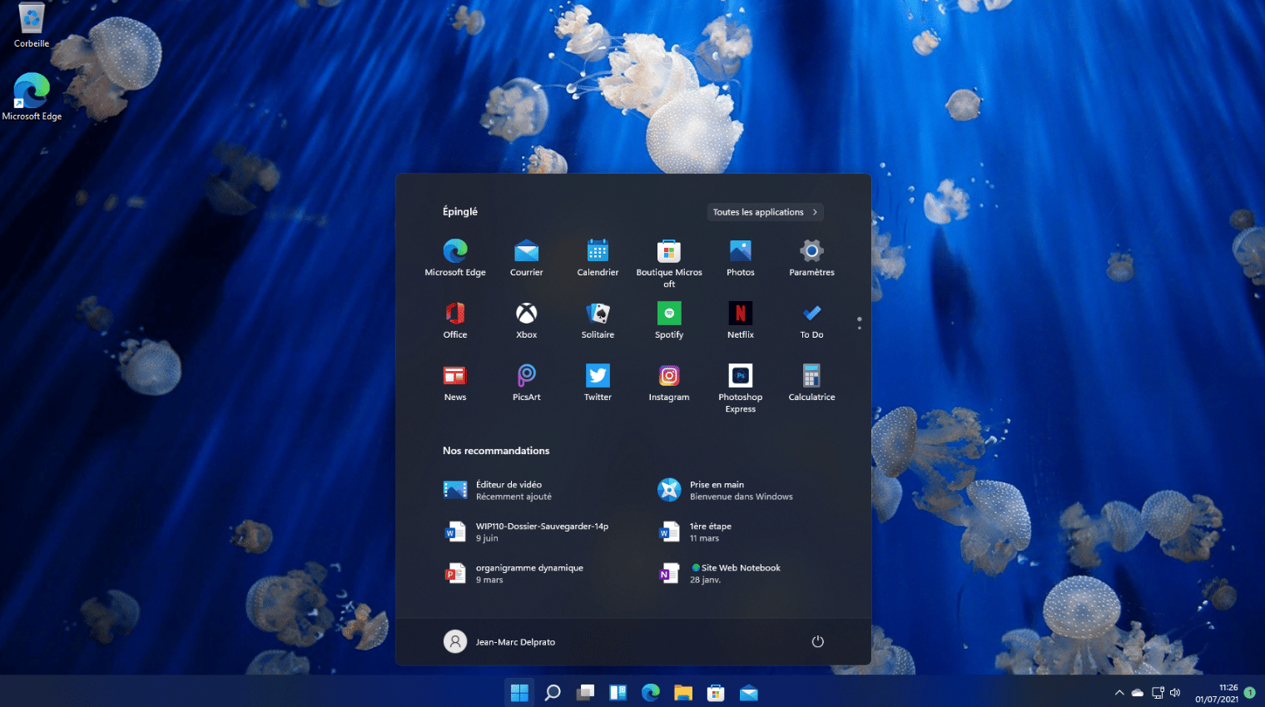
Task: Open the 'Toutes les applications' list
Action: 764,212
